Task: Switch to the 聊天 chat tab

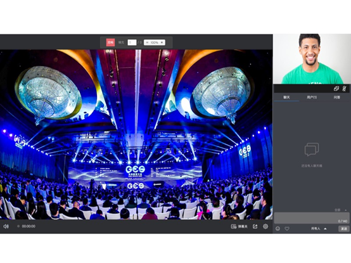Action: (x=286, y=98)
